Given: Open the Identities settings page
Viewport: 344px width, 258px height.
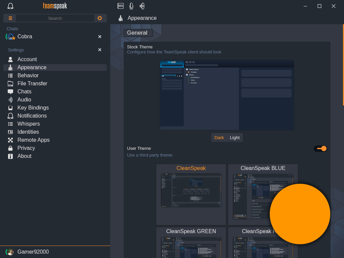Looking at the screenshot, I should (28, 132).
